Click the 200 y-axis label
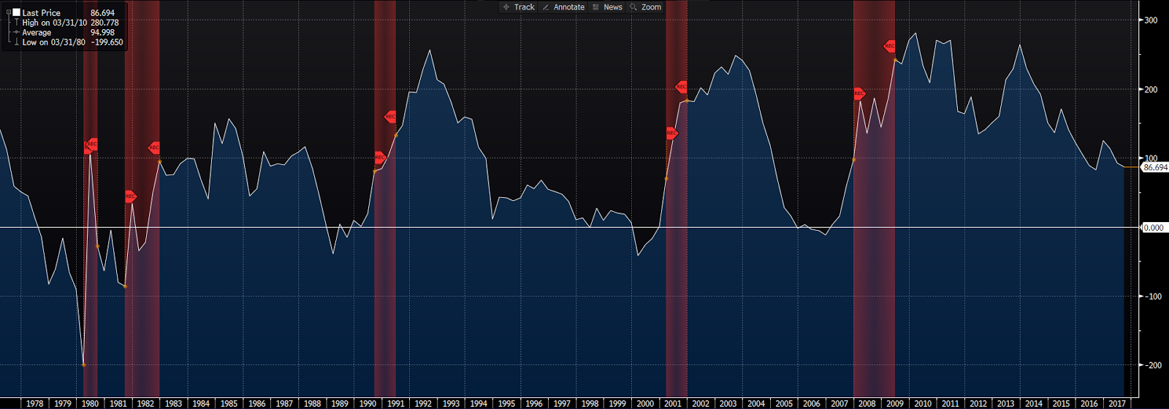This screenshot has height=409, width=1169. pyautogui.click(x=1151, y=90)
